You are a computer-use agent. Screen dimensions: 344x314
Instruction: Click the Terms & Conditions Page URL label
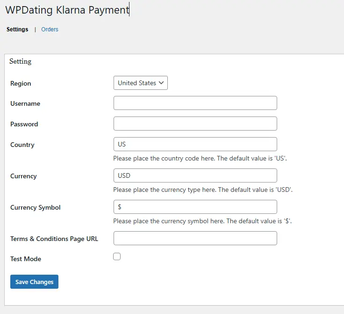(54, 239)
